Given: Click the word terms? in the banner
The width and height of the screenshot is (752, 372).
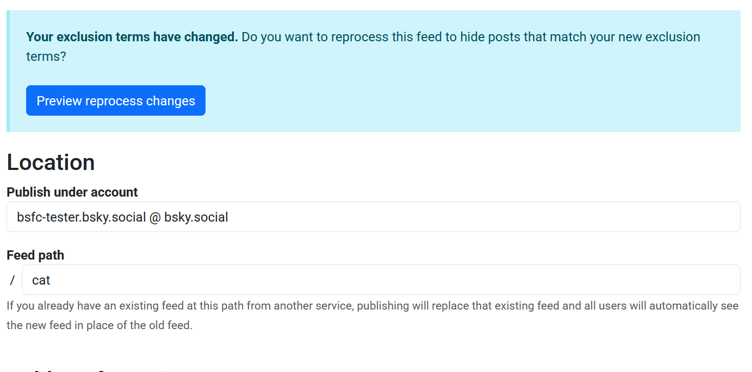Looking at the screenshot, I should (46, 56).
